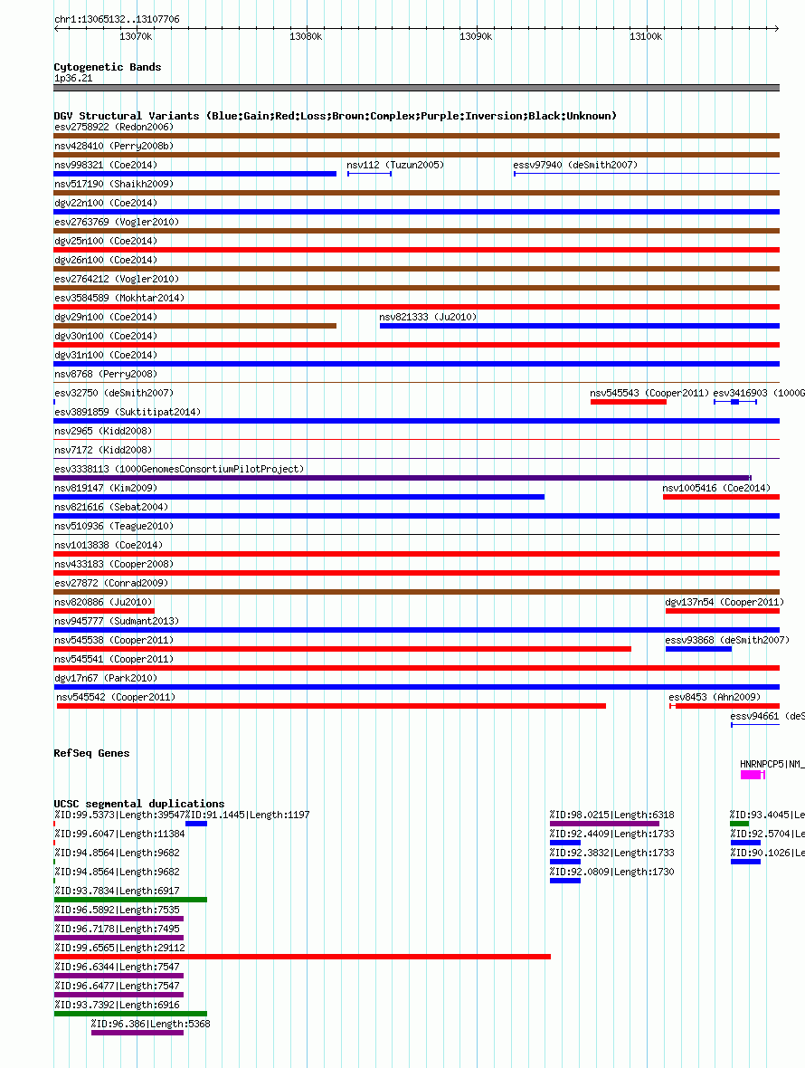This screenshot has width=805, height=1068.
Task: Select variant nsv510936 (Teague2010)
Action: click(114, 527)
